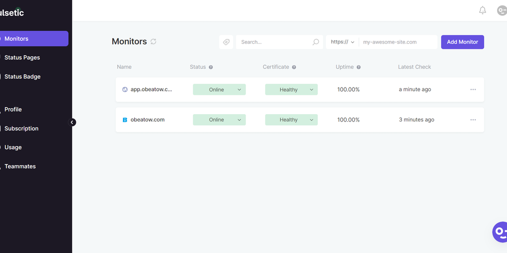Open the app.obeatow.c... monitor link

pyautogui.click(x=152, y=89)
